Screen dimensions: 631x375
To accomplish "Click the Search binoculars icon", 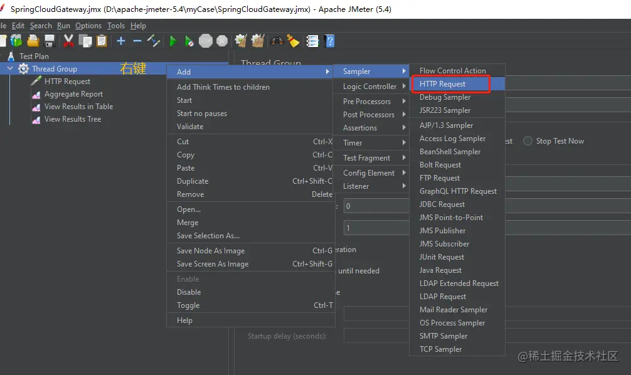I will pos(277,41).
